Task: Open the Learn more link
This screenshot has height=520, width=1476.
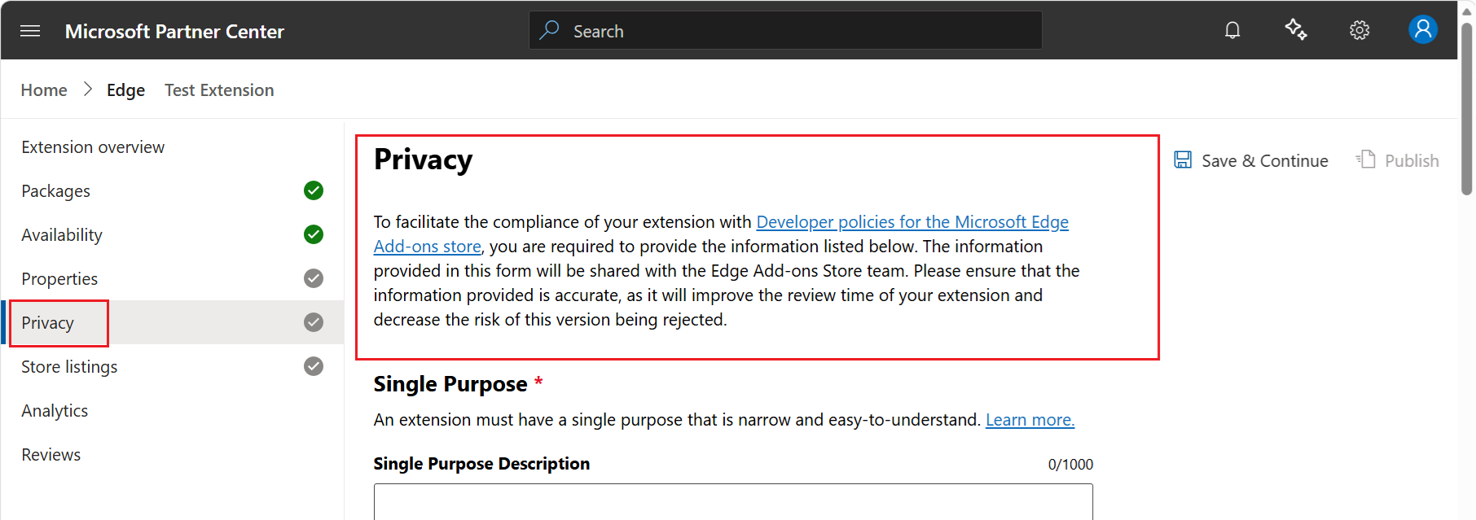Action: [x=1030, y=420]
